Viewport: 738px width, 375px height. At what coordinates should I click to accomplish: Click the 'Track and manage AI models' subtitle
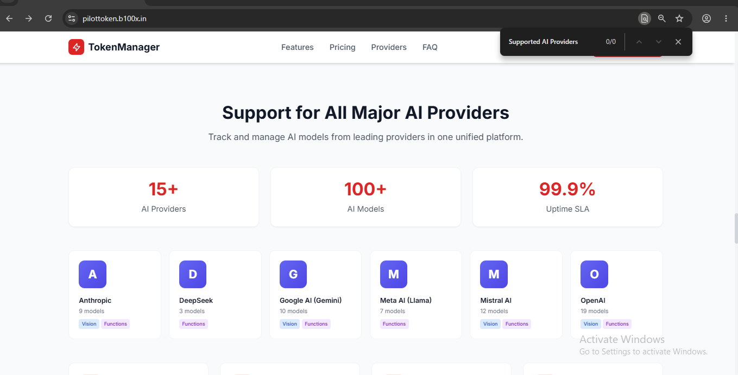click(x=365, y=137)
